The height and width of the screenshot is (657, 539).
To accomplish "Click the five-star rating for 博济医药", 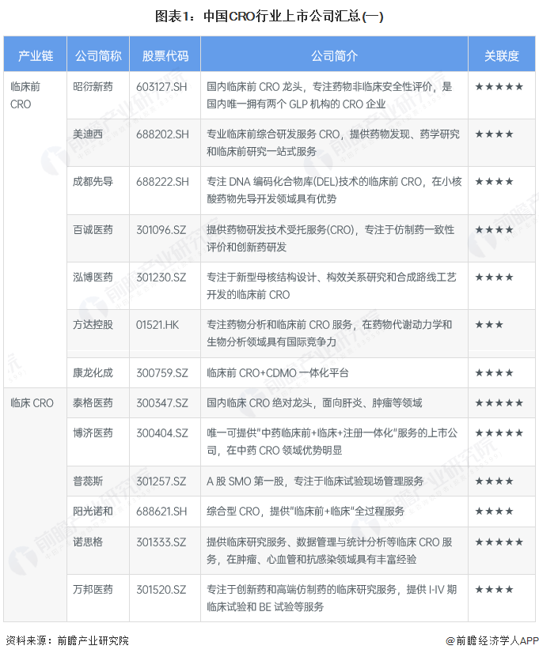I will (x=499, y=432).
